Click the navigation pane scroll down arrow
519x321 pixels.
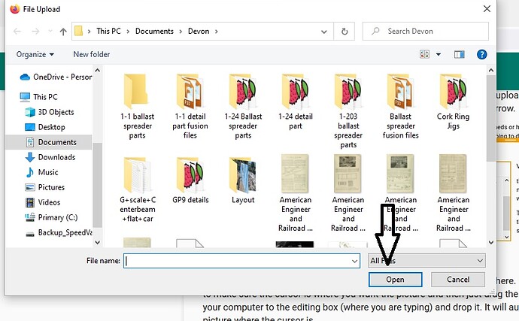pos(97,242)
